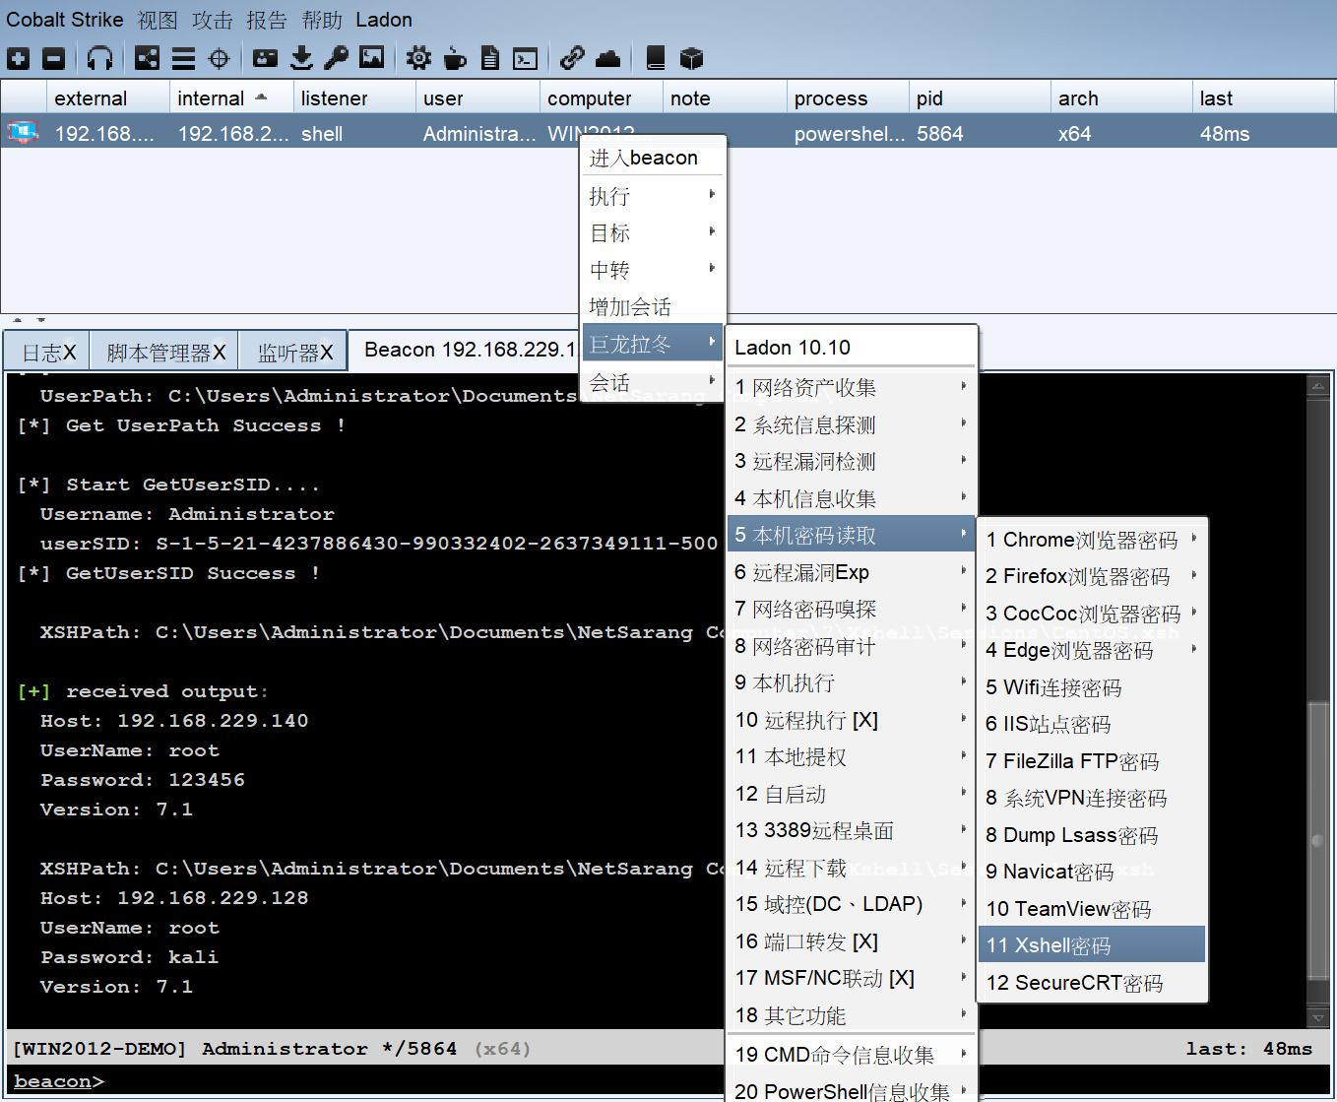Open the 报告 menu
This screenshot has height=1102, width=1337.
[x=267, y=20]
